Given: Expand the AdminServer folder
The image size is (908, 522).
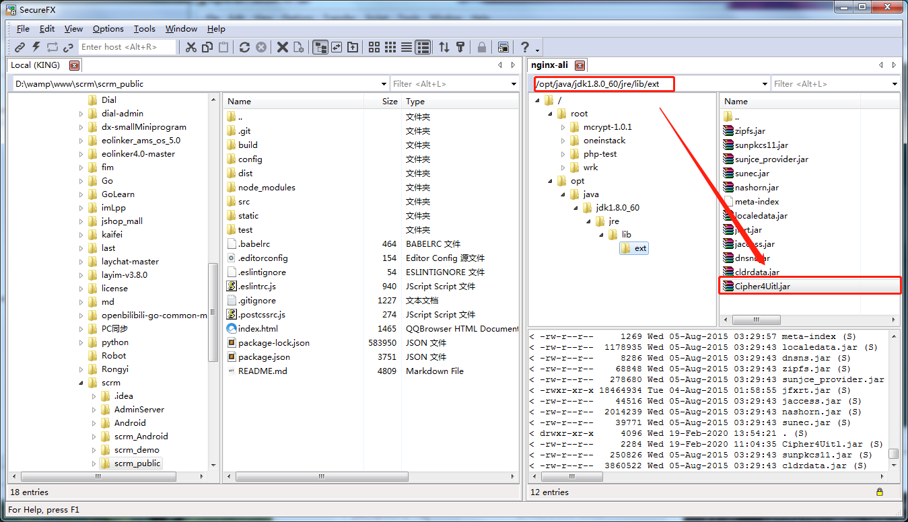Looking at the screenshot, I should click(94, 410).
